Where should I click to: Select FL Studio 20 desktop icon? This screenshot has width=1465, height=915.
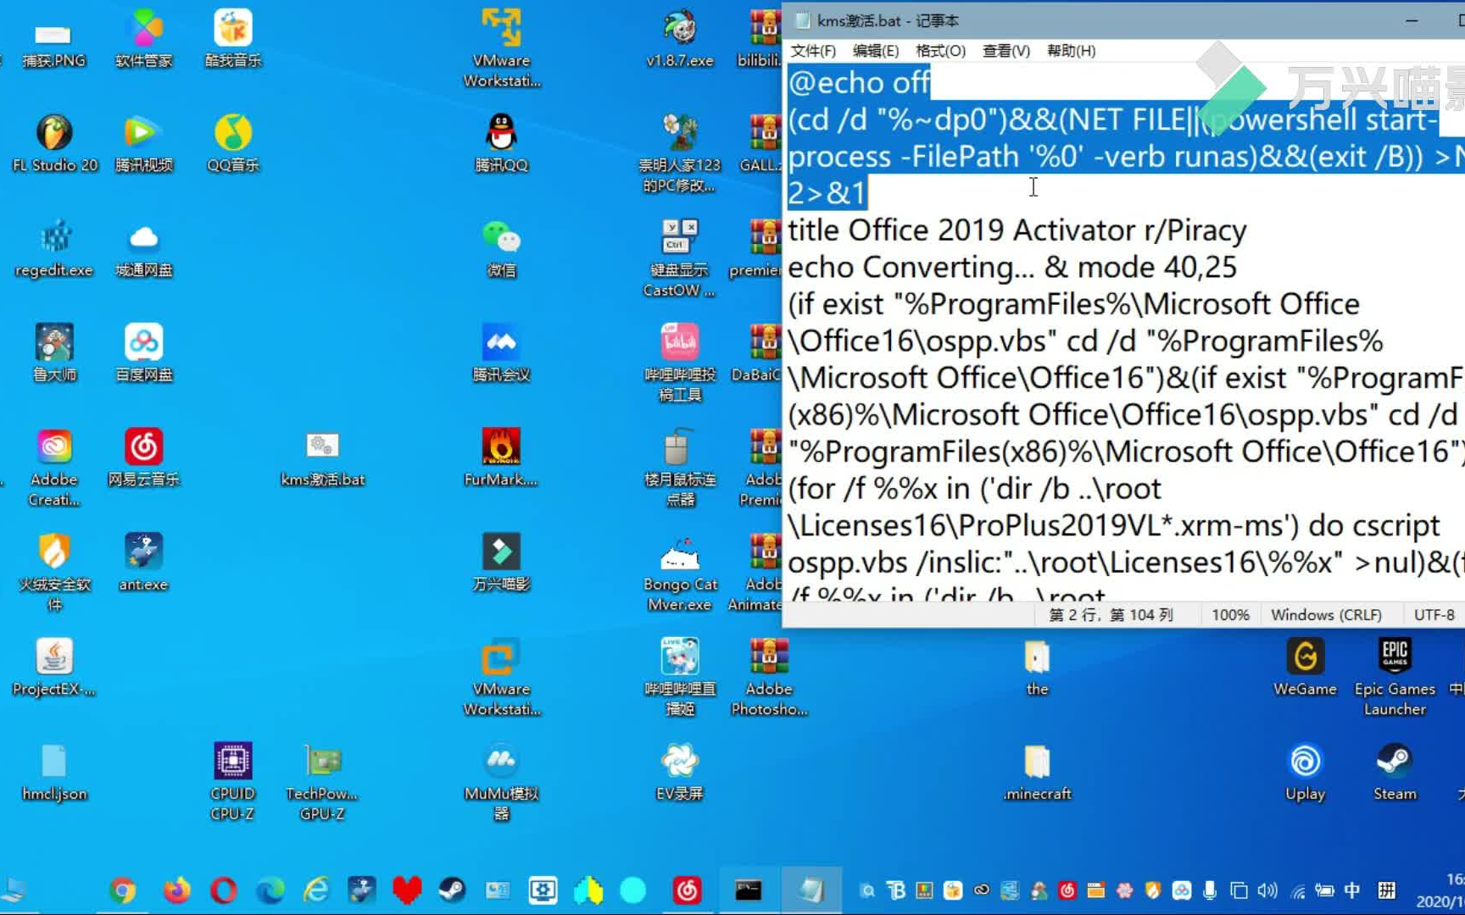pyautogui.click(x=54, y=143)
